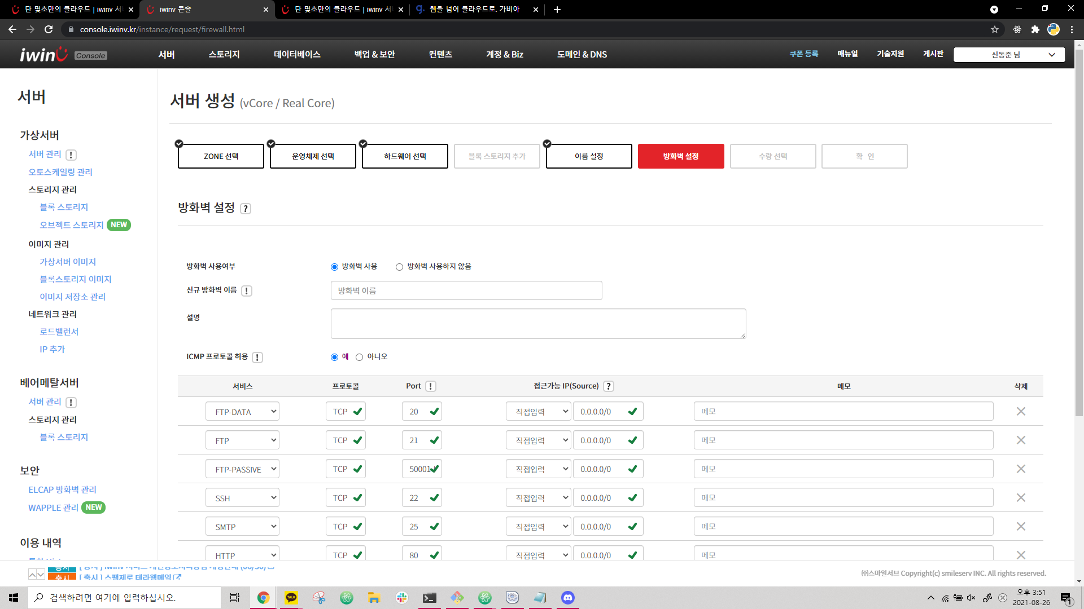
Task: Open the FTP-DATA service dropdown
Action: [x=242, y=412]
